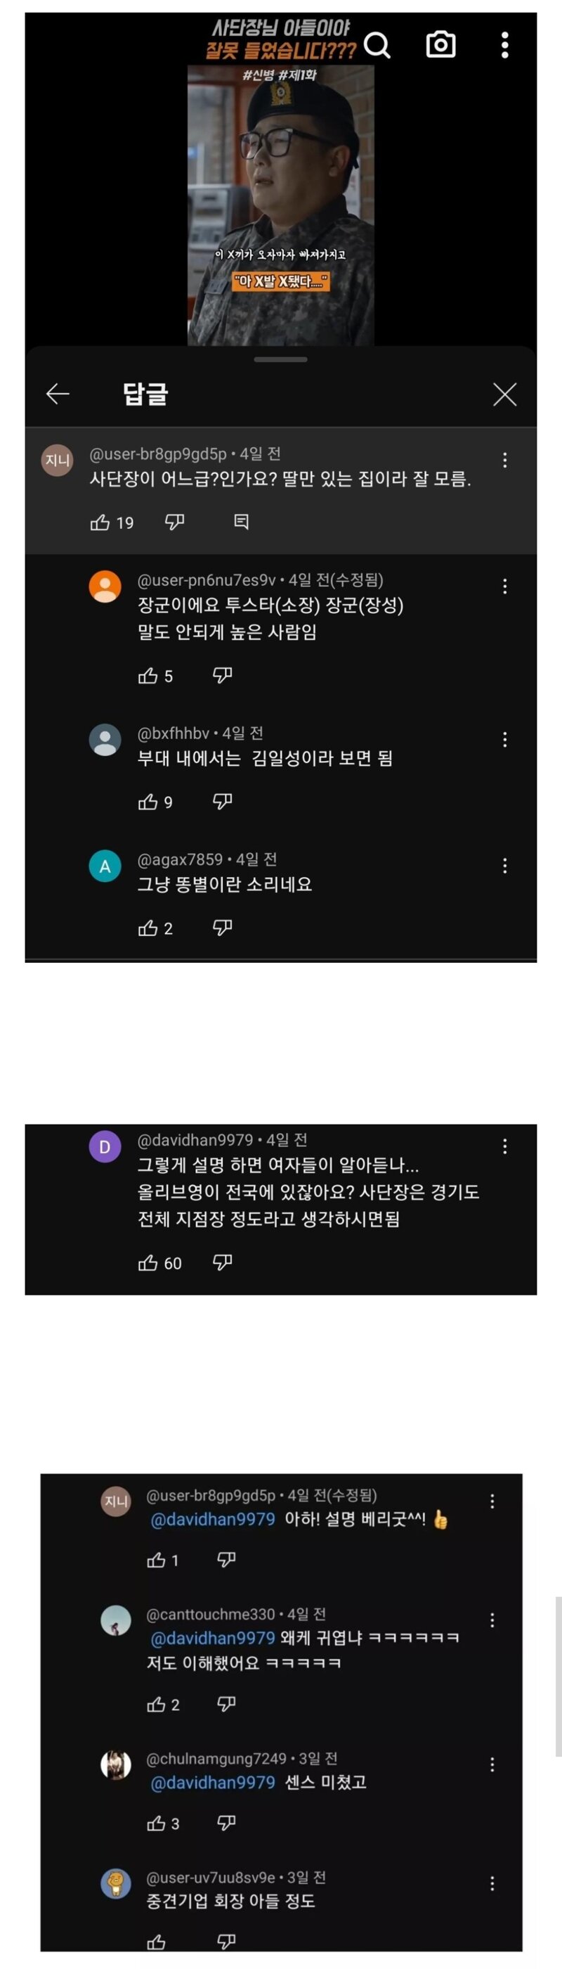Image resolution: width=562 pixels, height=1974 pixels.
Task: Open options menu for @bxfhhbv reply
Action: click(x=504, y=738)
